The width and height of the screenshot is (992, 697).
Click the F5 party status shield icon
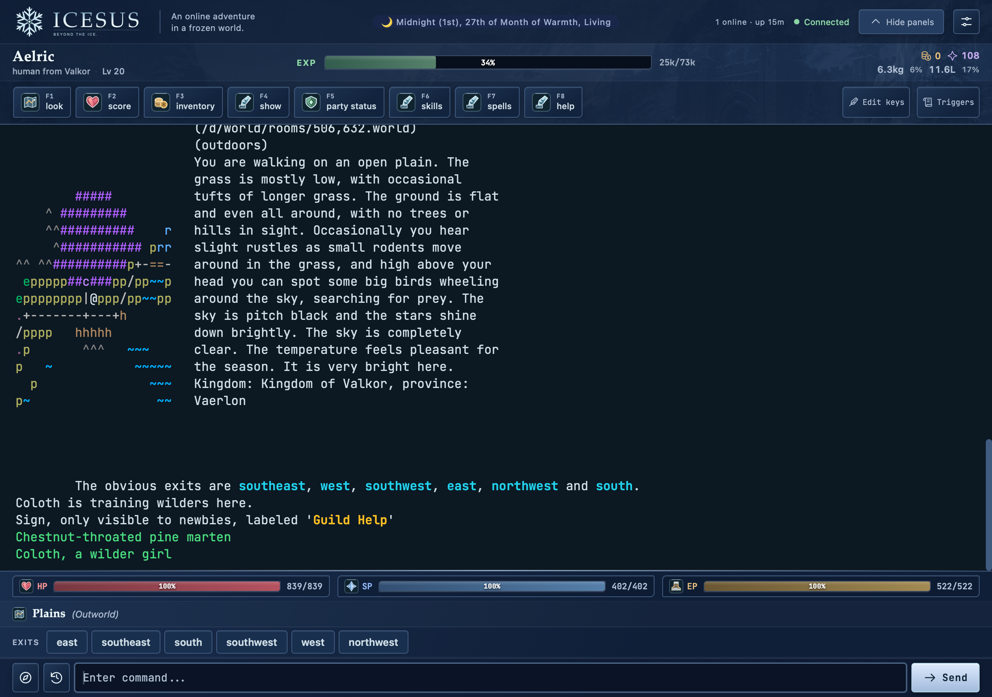[x=311, y=102]
